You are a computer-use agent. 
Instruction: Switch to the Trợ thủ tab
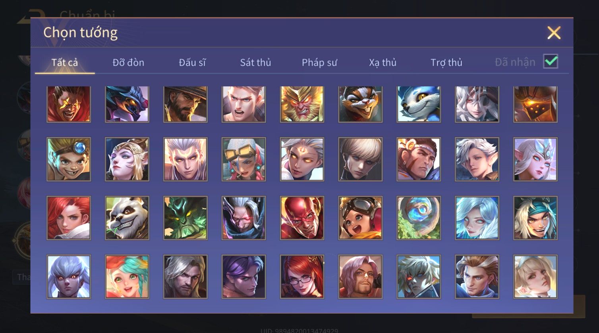click(446, 62)
